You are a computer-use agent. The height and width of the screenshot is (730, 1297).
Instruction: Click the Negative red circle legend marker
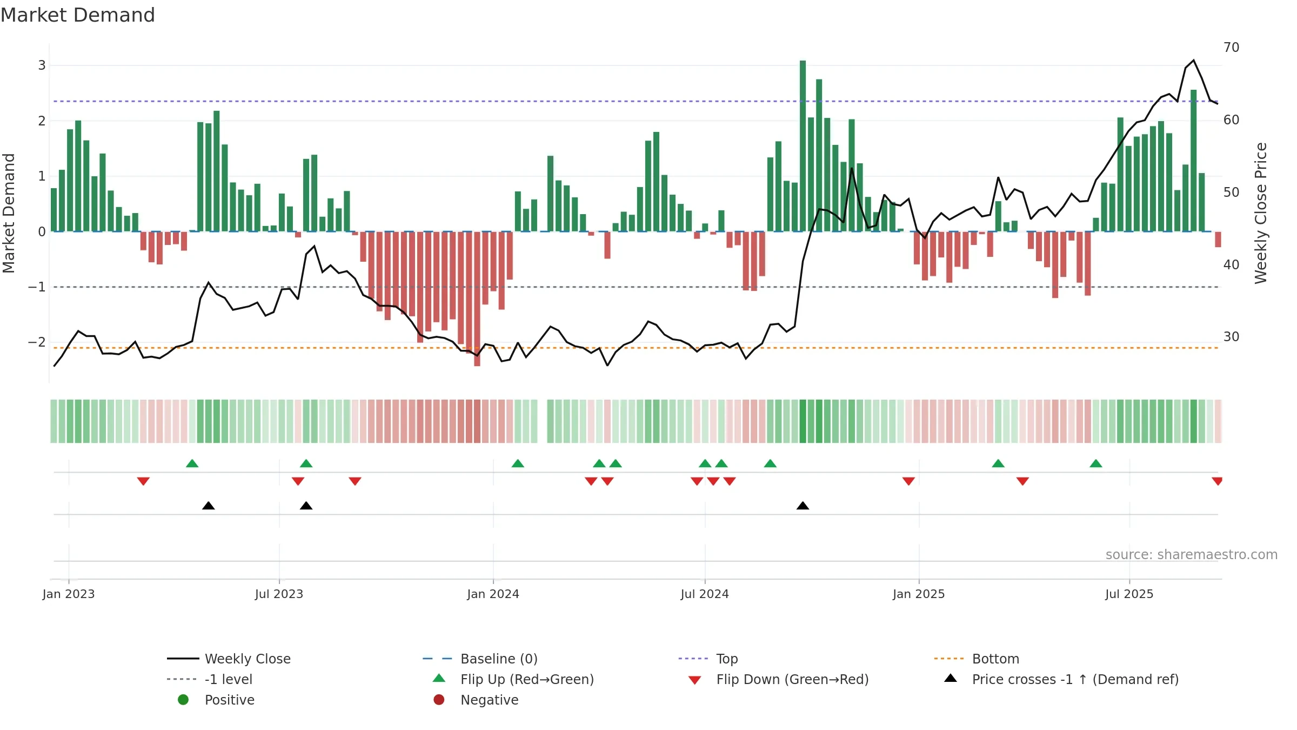click(x=439, y=700)
